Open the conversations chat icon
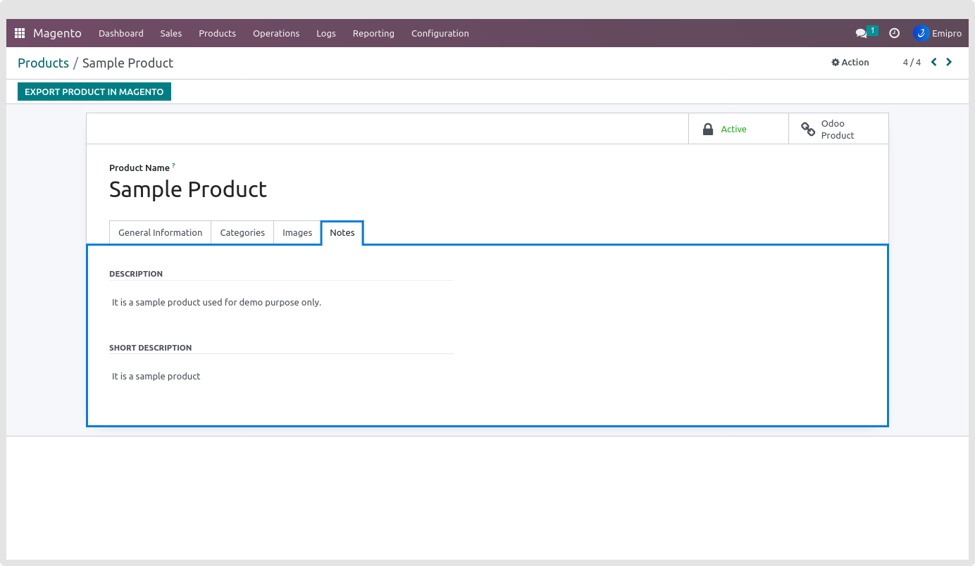This screenshot has width=975, height=566. point(861,33)
